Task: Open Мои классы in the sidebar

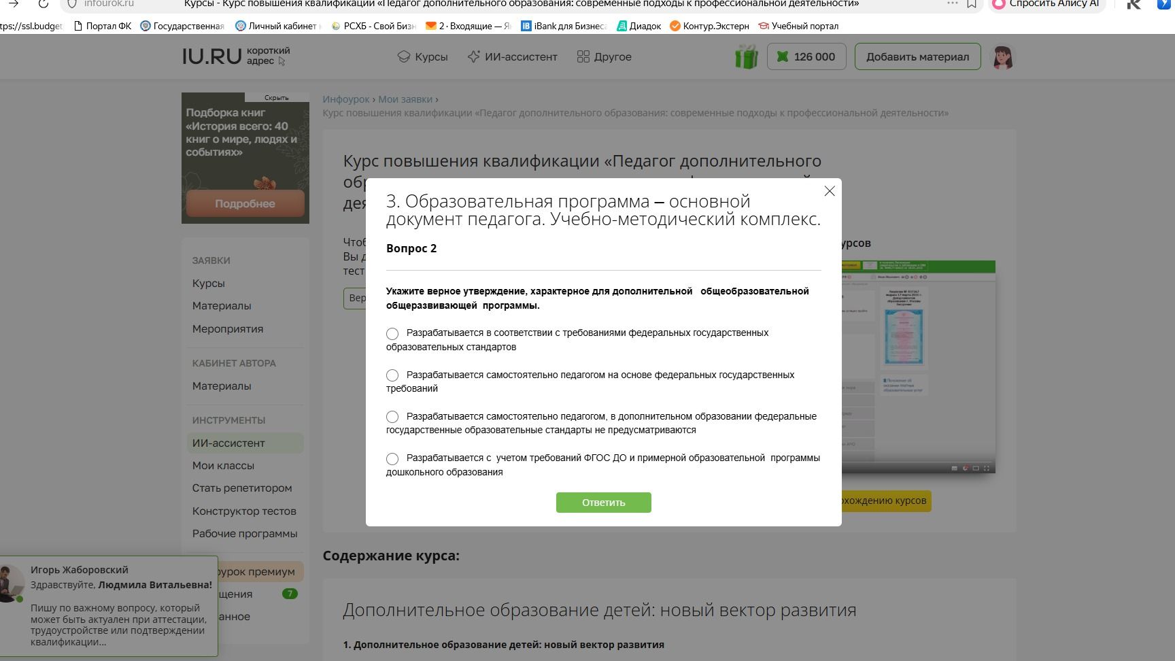Action: click(x=223, y=466)
